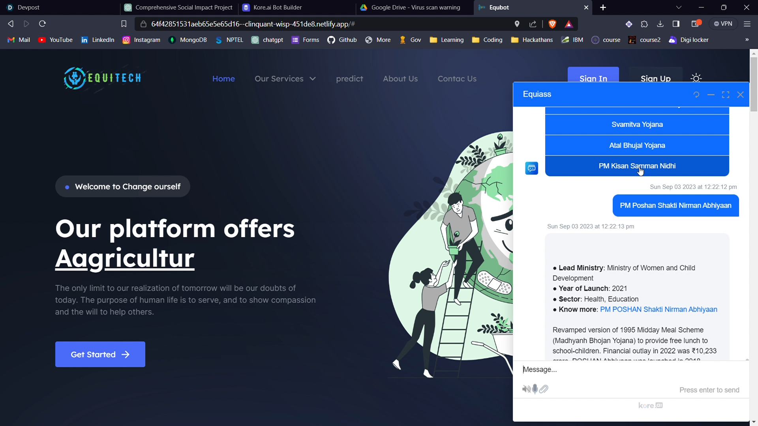Open browser extensions puzzle icon
This screenshot has height=426, width=758.
tap(644, 24)
